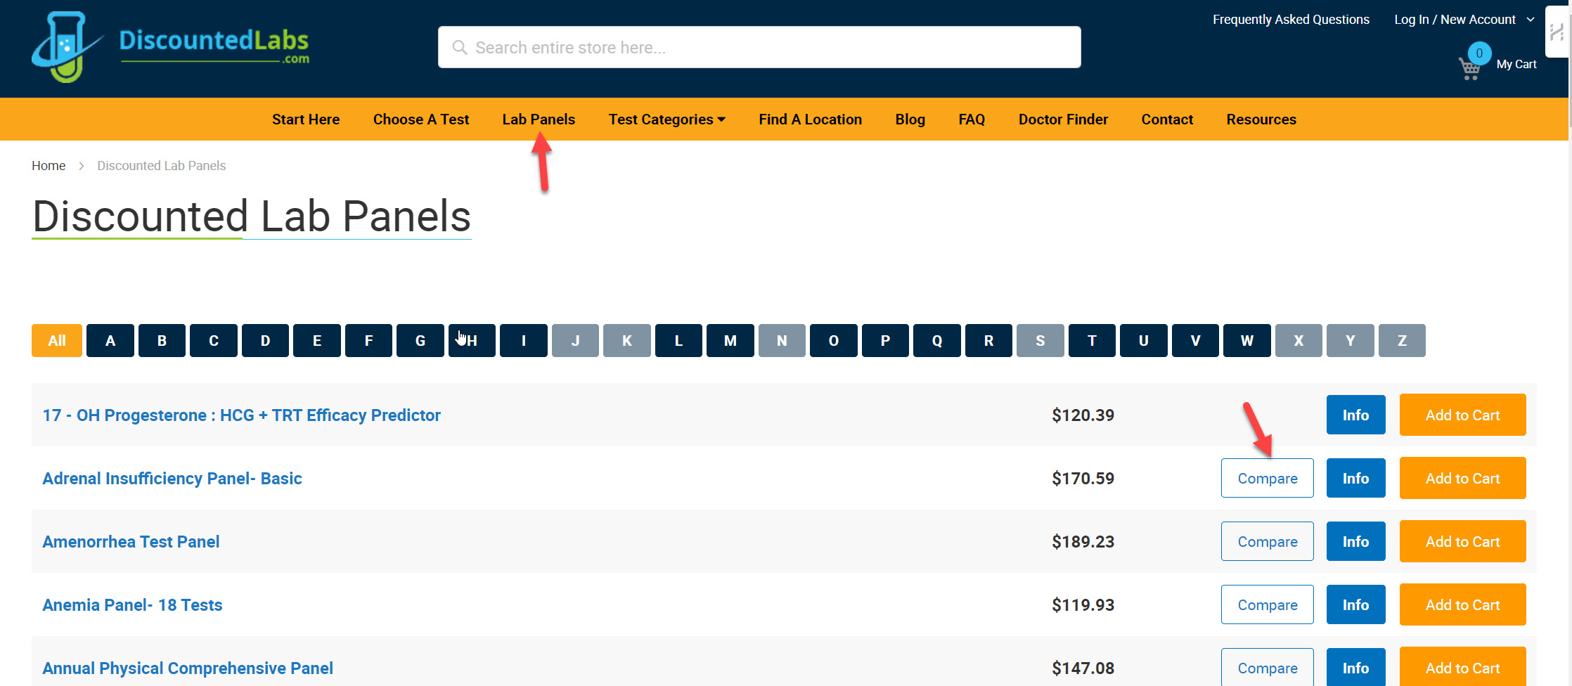This screenshot has height=686, width=1572.
Task: Open Anemia Panel- 18 Tests link
Action: [132, 605]
